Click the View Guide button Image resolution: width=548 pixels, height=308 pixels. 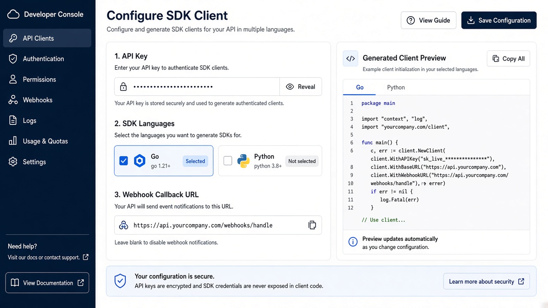428,20
